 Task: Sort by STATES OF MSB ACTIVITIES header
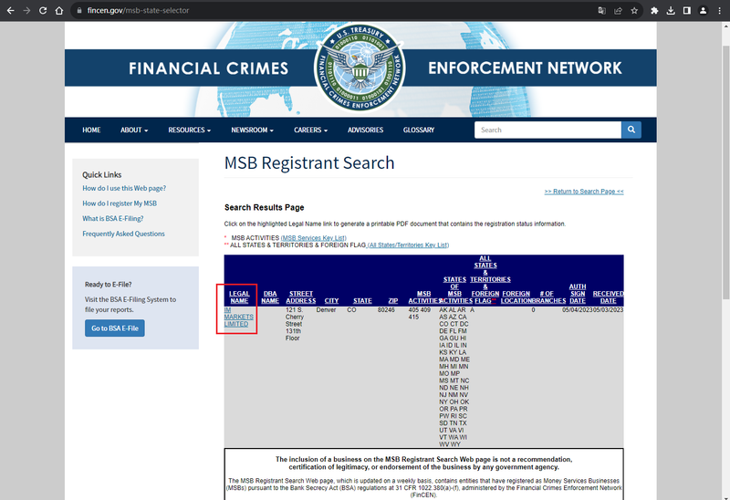454,290
